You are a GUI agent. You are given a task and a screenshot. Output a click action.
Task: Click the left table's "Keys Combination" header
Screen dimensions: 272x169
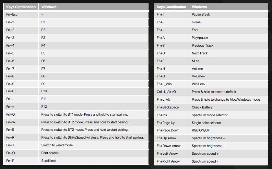pos(21,7)
